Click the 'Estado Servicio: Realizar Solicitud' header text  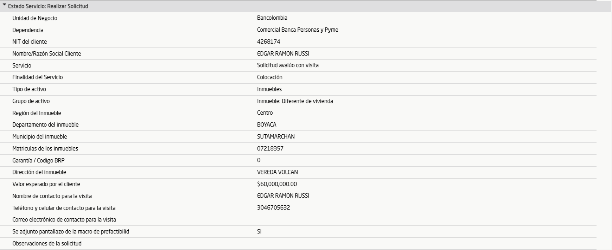pyautogui.click(x=48, y=6)
